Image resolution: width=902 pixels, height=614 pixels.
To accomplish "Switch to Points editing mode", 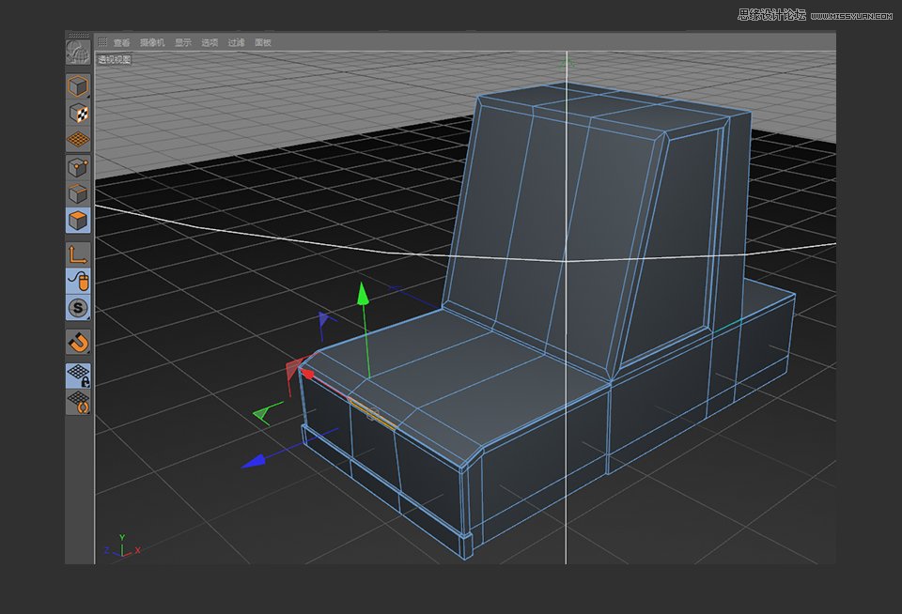I will (x=79, y=167).
